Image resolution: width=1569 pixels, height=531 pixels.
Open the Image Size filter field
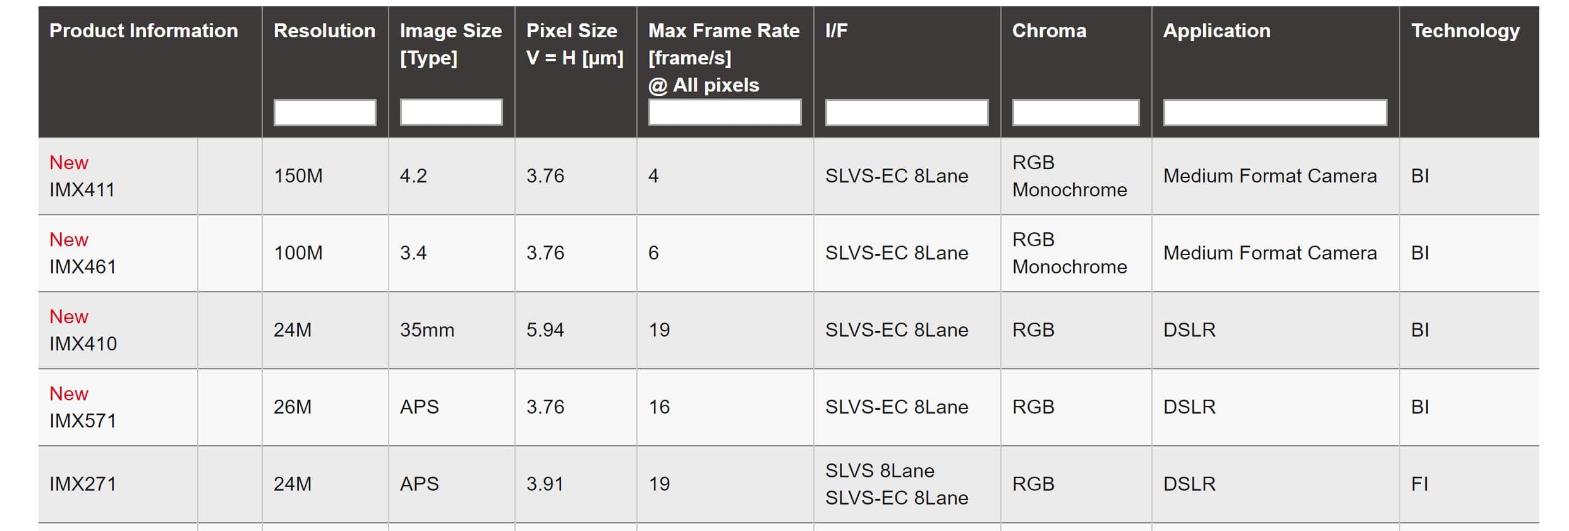point(451,112)
